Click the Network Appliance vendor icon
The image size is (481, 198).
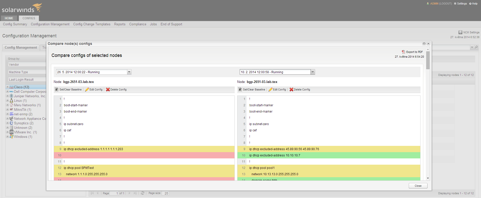(11, 119)
